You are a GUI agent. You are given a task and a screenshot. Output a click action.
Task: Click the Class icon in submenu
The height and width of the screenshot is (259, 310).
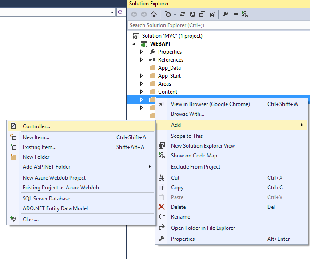click(x=13, y=219)
